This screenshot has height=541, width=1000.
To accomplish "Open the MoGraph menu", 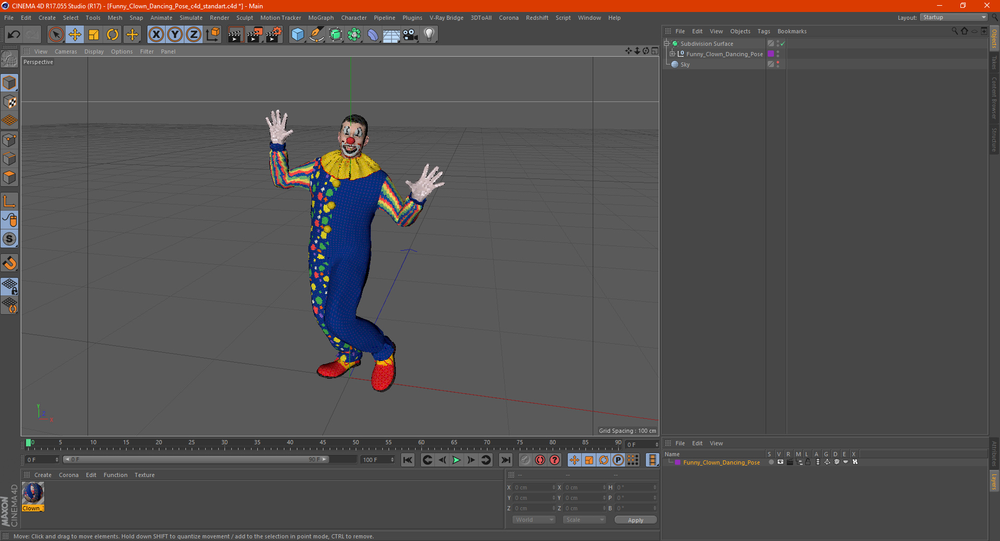I will pyautogui.click(x=321, y=18).
